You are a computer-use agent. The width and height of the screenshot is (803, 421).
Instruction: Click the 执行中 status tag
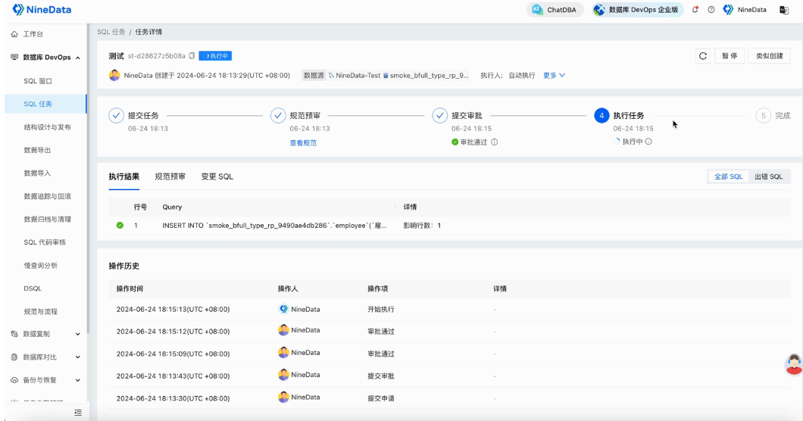point(215,56)
